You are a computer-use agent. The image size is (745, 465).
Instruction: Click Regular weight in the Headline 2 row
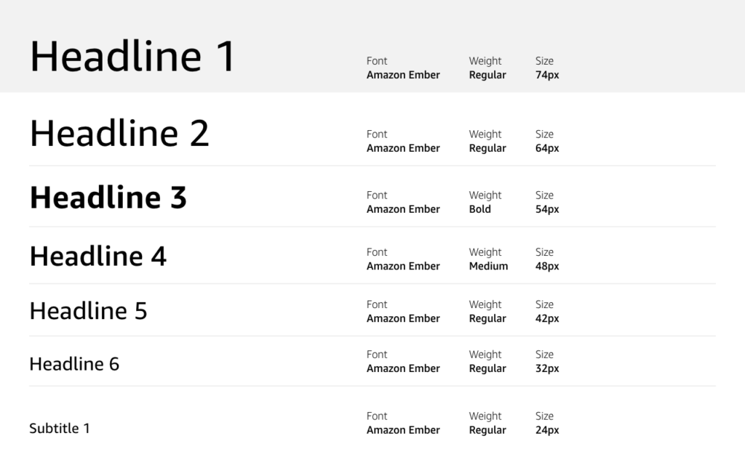coord(487,148)
